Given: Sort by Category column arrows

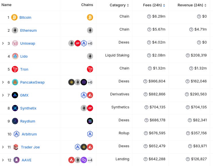Looking at the screenshot, I should click(128, 5).
